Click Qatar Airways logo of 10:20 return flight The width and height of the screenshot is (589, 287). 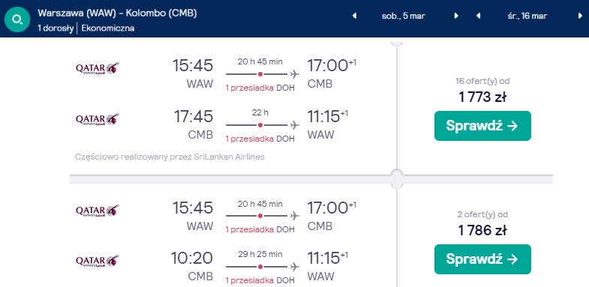[x=98, y=261]
